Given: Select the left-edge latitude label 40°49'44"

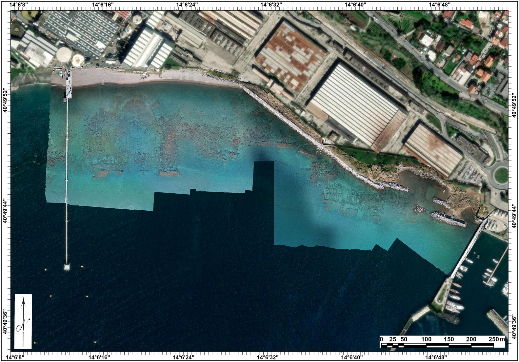Looking at the screenshot, I should click(x=5, y=211).
